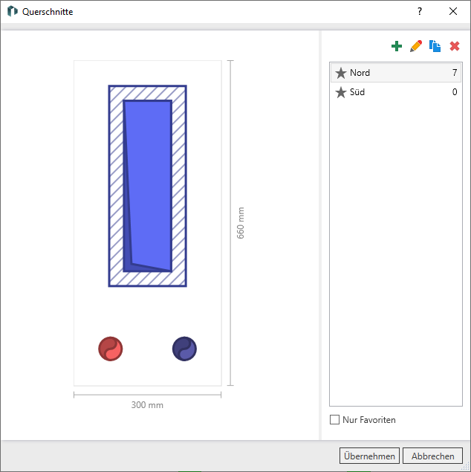The image size is (471, 472).
Task: Toggle the favorite star for Nord
Action: pyautogui.click(x=341, y=73)
